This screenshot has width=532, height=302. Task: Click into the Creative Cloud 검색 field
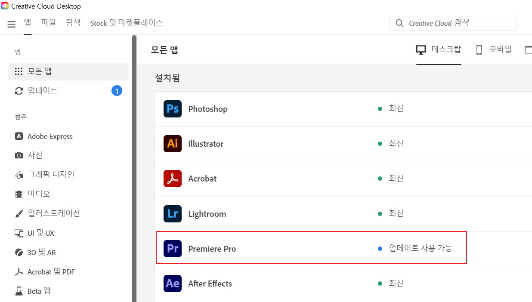point(453,23)
